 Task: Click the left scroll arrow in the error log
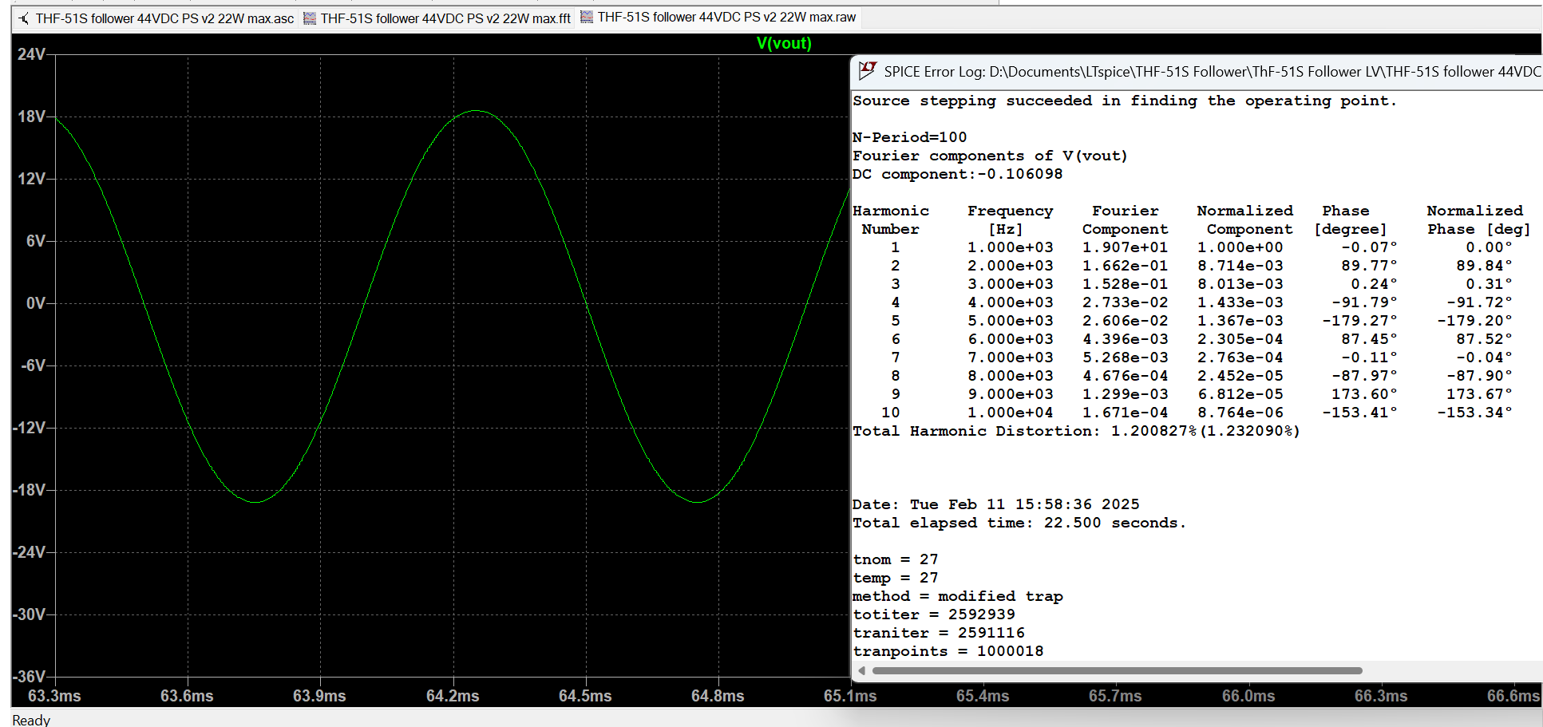pos(861,670)
